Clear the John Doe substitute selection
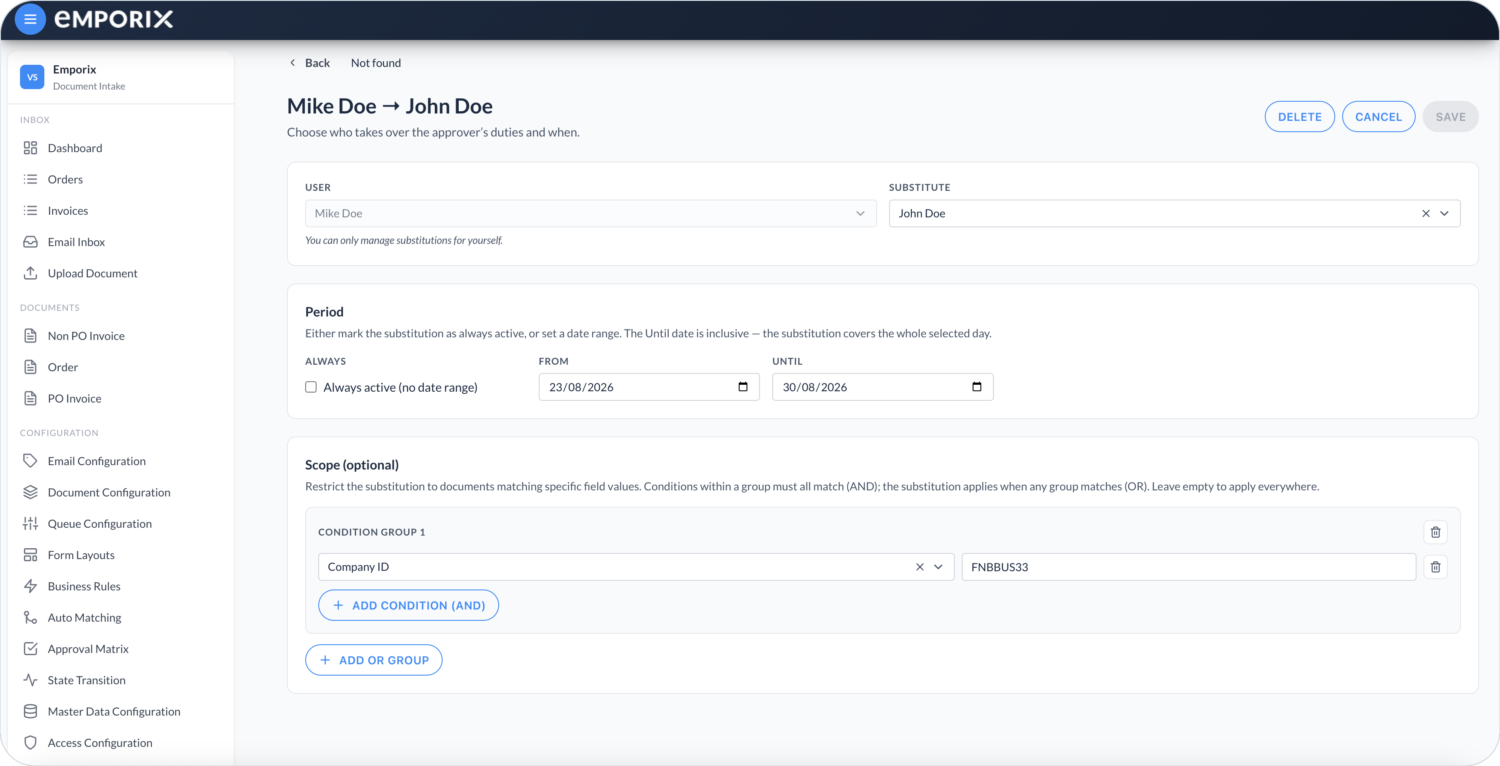The image size is (1500, 766). click(x=1426, y=213)
